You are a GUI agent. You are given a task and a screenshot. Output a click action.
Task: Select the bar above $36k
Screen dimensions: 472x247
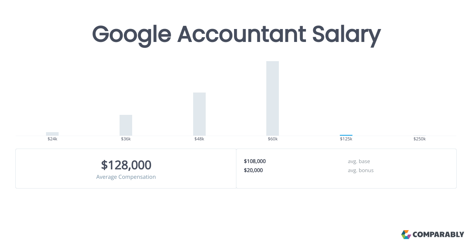click(x=126, y=125)
